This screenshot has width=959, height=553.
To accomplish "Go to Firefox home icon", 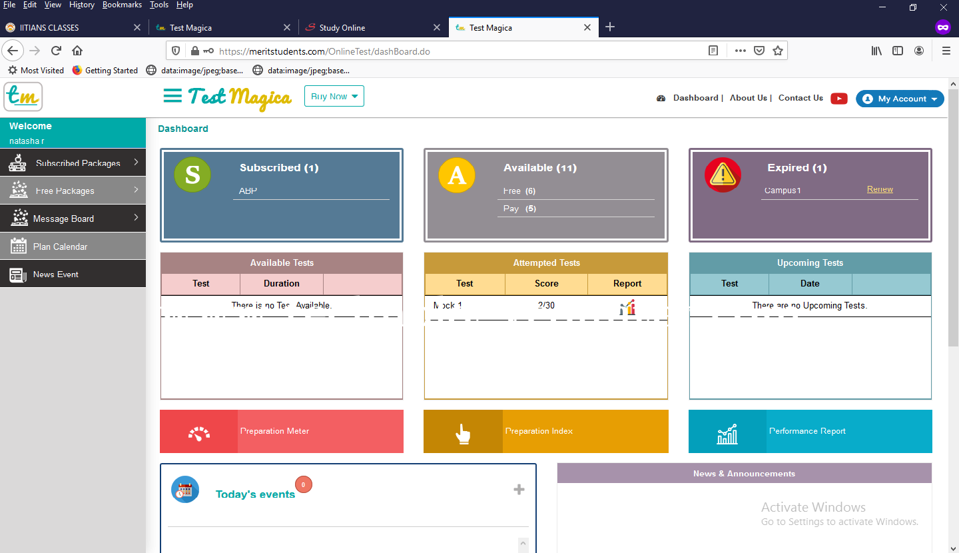I will 77,51.
